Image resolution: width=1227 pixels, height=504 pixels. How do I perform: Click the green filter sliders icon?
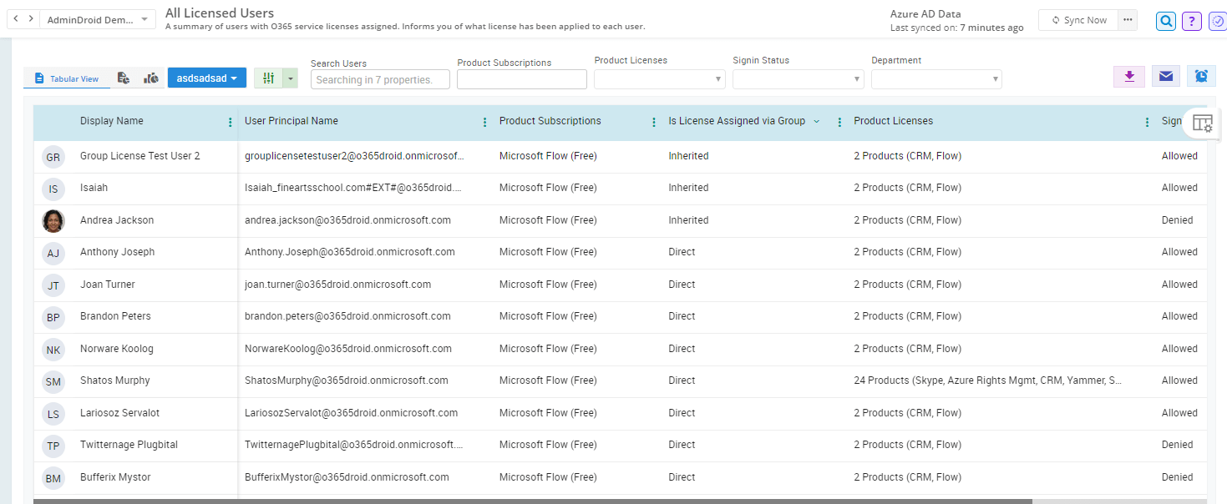tap(268, 78)
